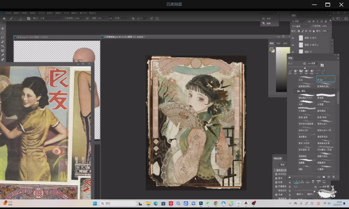Image resolution: width=349 pixels, height=209 pixels.
Task: Collapse the 辅色 brush folder
Action: 295,91
